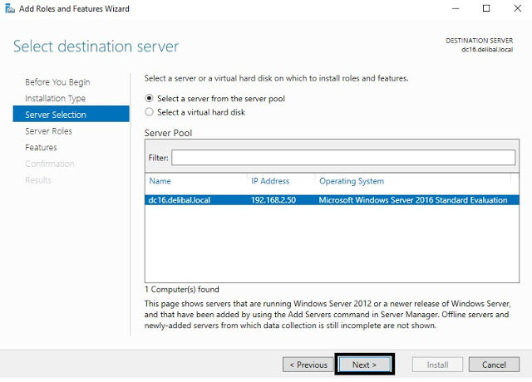Screen dimensions: 532x382
Task: Click the Operating System column header
Action: coord(351,180)
